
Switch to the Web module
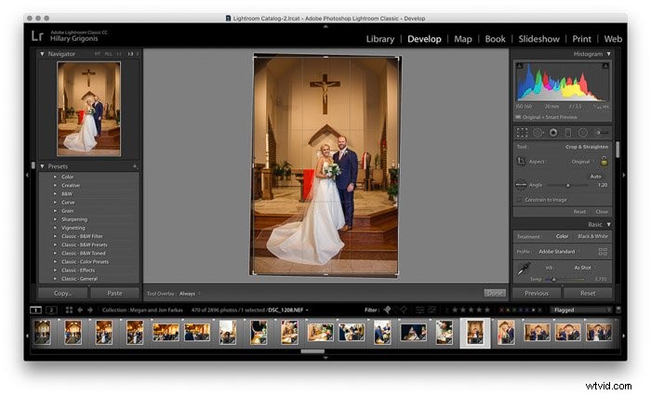point(613,39)
